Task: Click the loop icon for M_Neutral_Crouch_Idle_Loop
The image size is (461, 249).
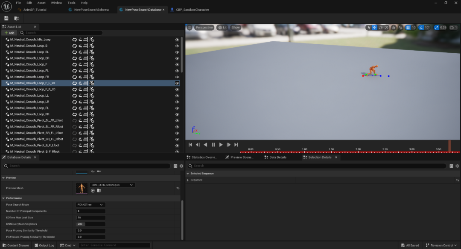Action: (x=75, y=40)
